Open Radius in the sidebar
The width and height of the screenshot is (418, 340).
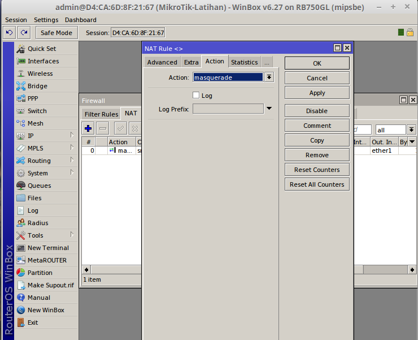click(46, 223)
